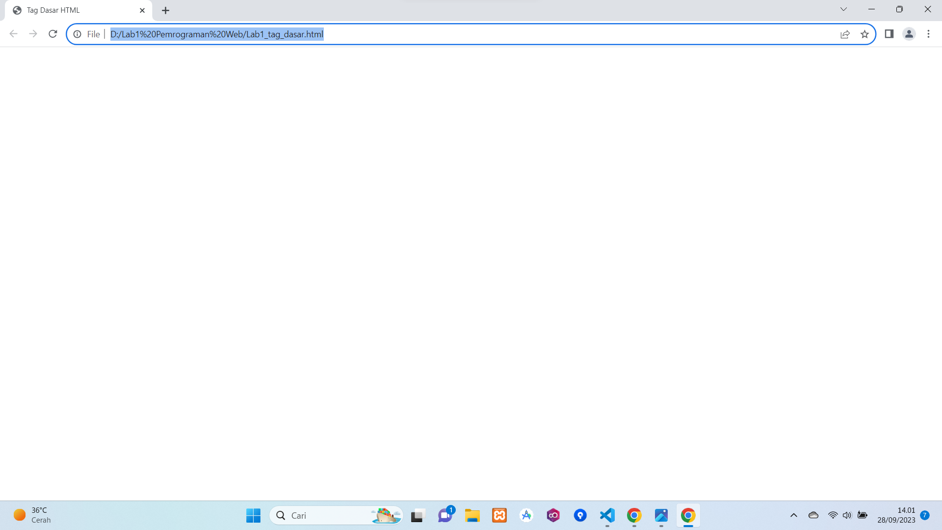Image resolution: width=942 pixels, height=530 pixels.
Task: Open XAMPP from the taskbar
Action: (499, 515)
